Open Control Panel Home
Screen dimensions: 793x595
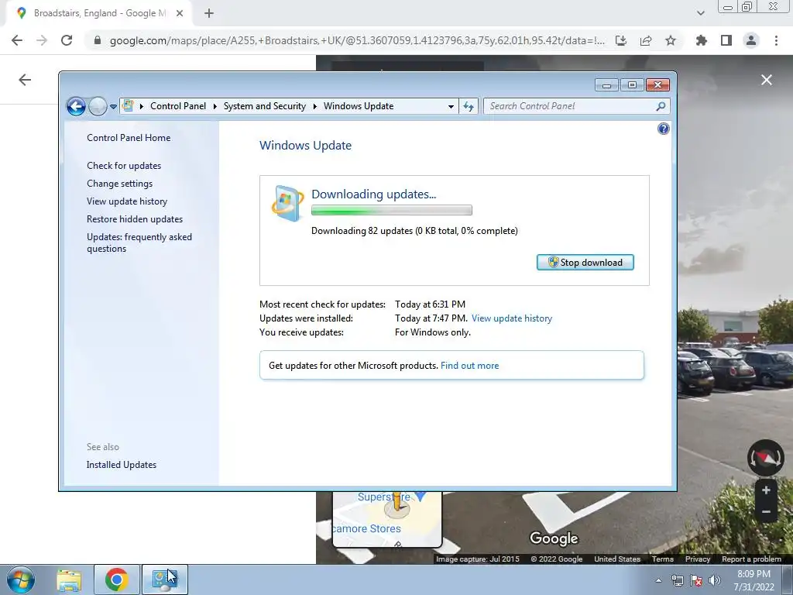point(129,138)
